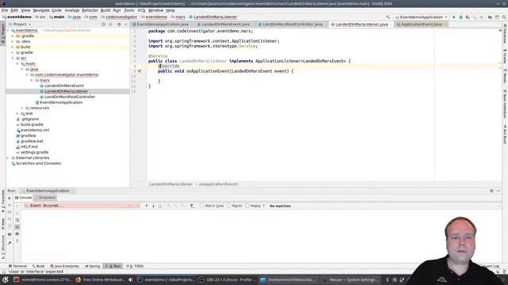
Task: Open the KDE application launcher
Action: pos(6,279)
